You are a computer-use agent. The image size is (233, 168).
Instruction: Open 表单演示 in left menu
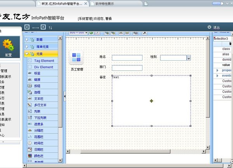pyautogui.click(x=5, y=119)
